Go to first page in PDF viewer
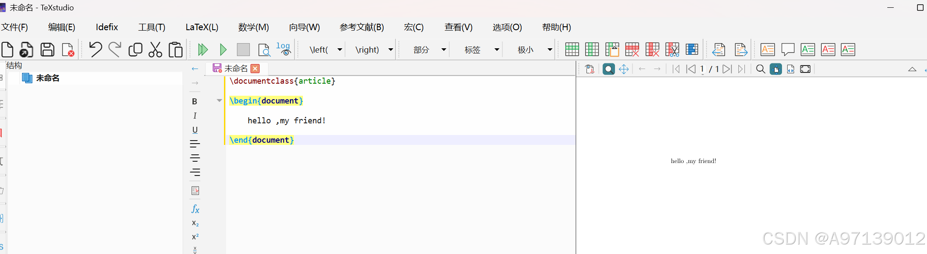 [x=676, y=69]
